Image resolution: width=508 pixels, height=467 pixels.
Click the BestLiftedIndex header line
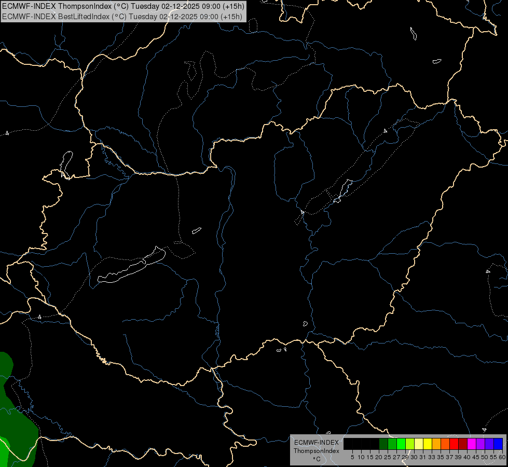point(122,17)
